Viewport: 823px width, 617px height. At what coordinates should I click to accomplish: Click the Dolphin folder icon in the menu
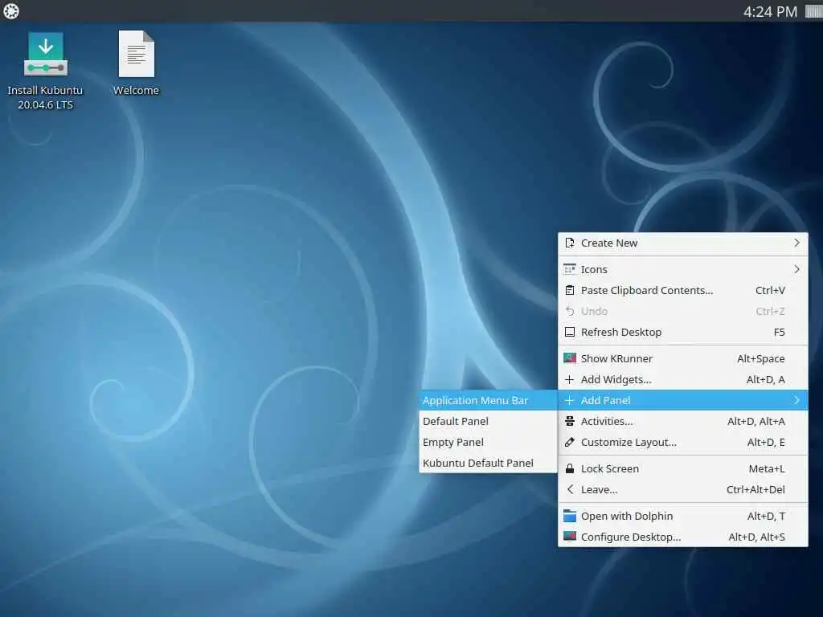(x=570, y=516)
